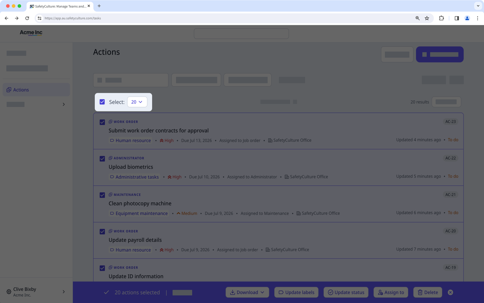Click the Update status button

click(x=346, y=292)
